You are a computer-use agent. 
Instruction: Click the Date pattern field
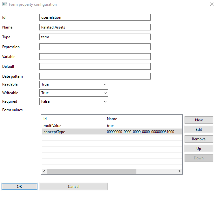tap(95, 76)
